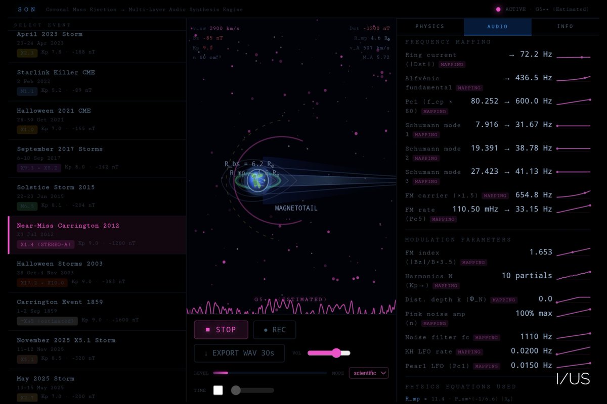Tick the TIME checkbox

218,390
